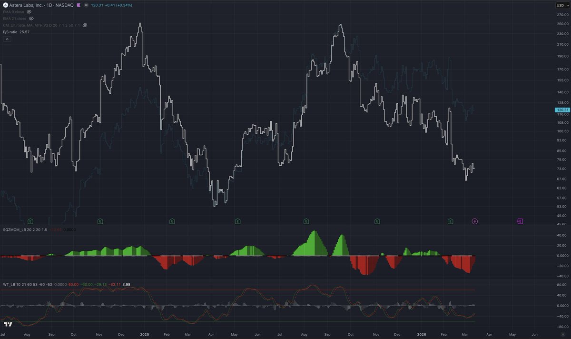Select the WT_LB indicator legend
This screenshot has width=571, height=339.
tap(27, 284)
